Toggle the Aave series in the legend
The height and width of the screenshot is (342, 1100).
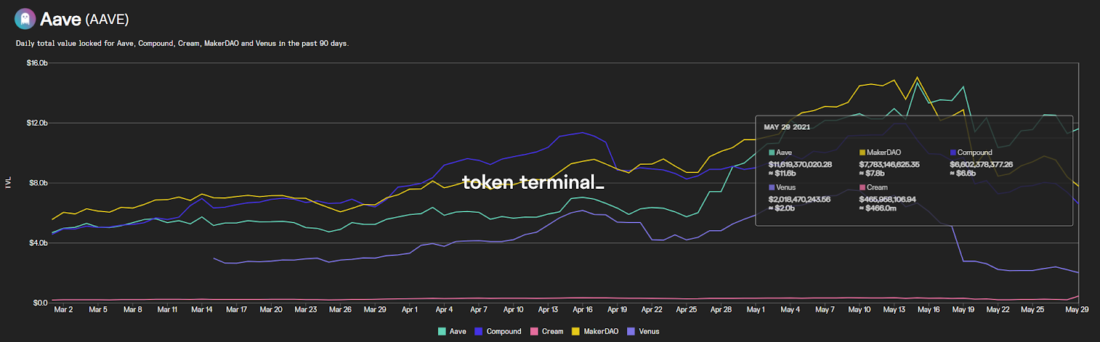[452, 331]
